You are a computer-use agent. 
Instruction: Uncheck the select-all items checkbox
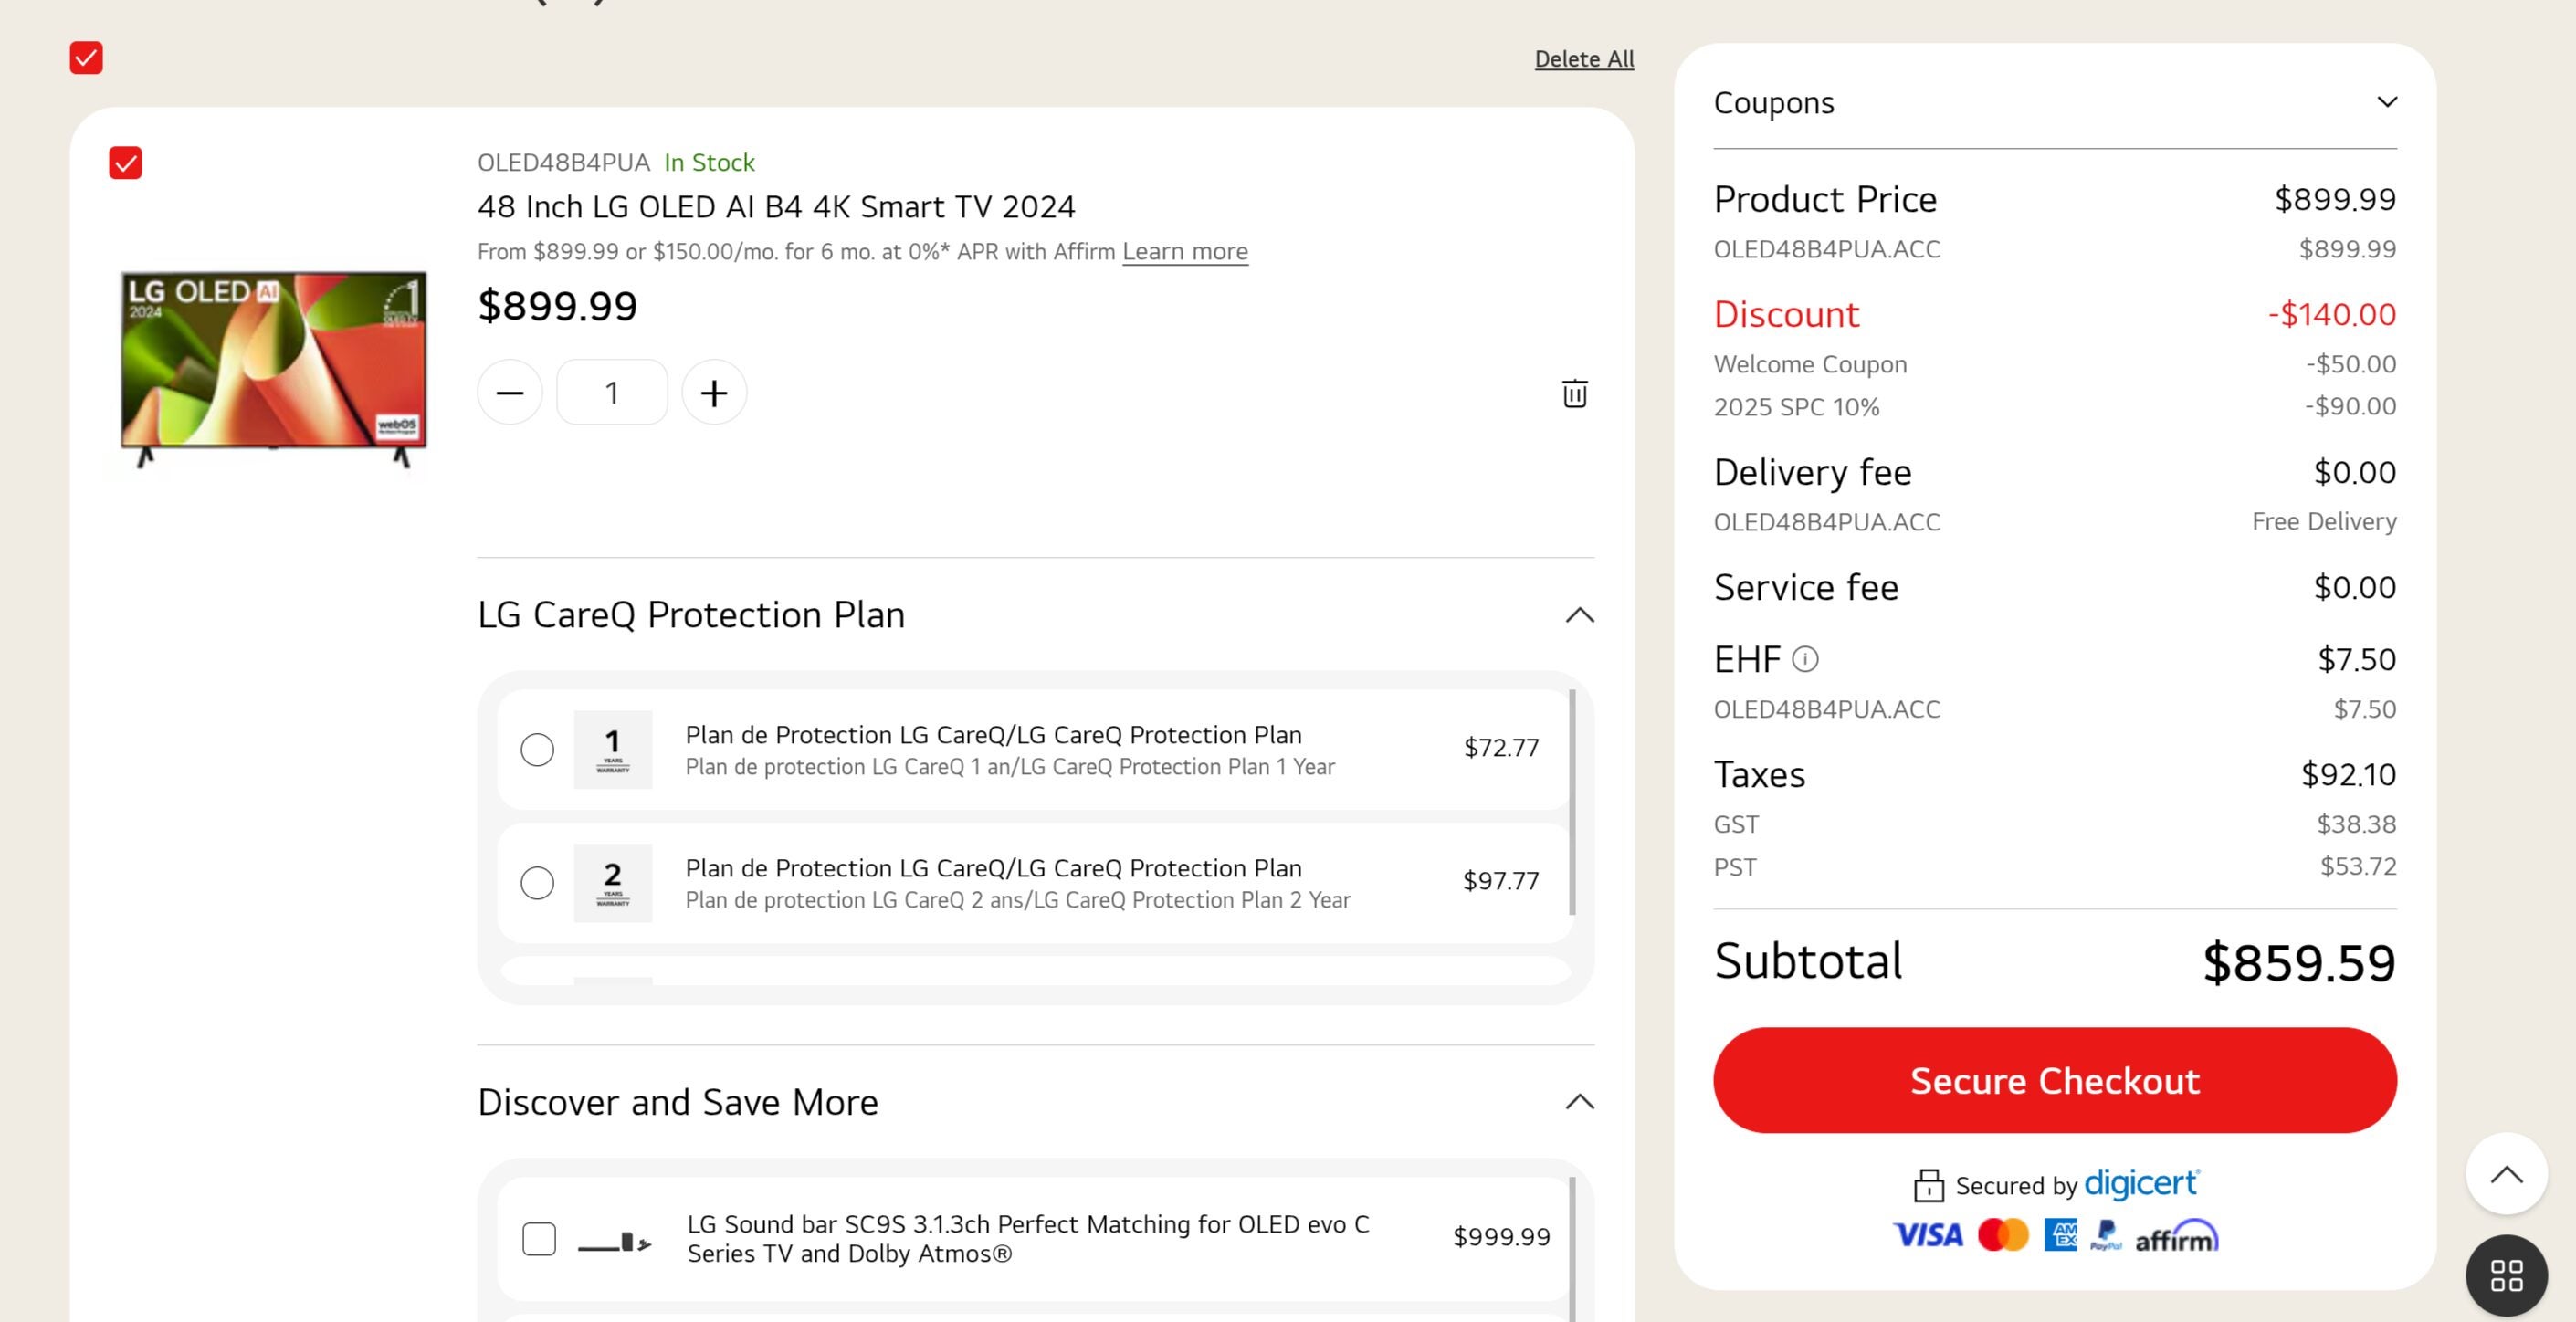point(86,58)
